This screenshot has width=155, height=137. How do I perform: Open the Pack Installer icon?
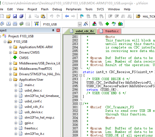tap(120, 24)
